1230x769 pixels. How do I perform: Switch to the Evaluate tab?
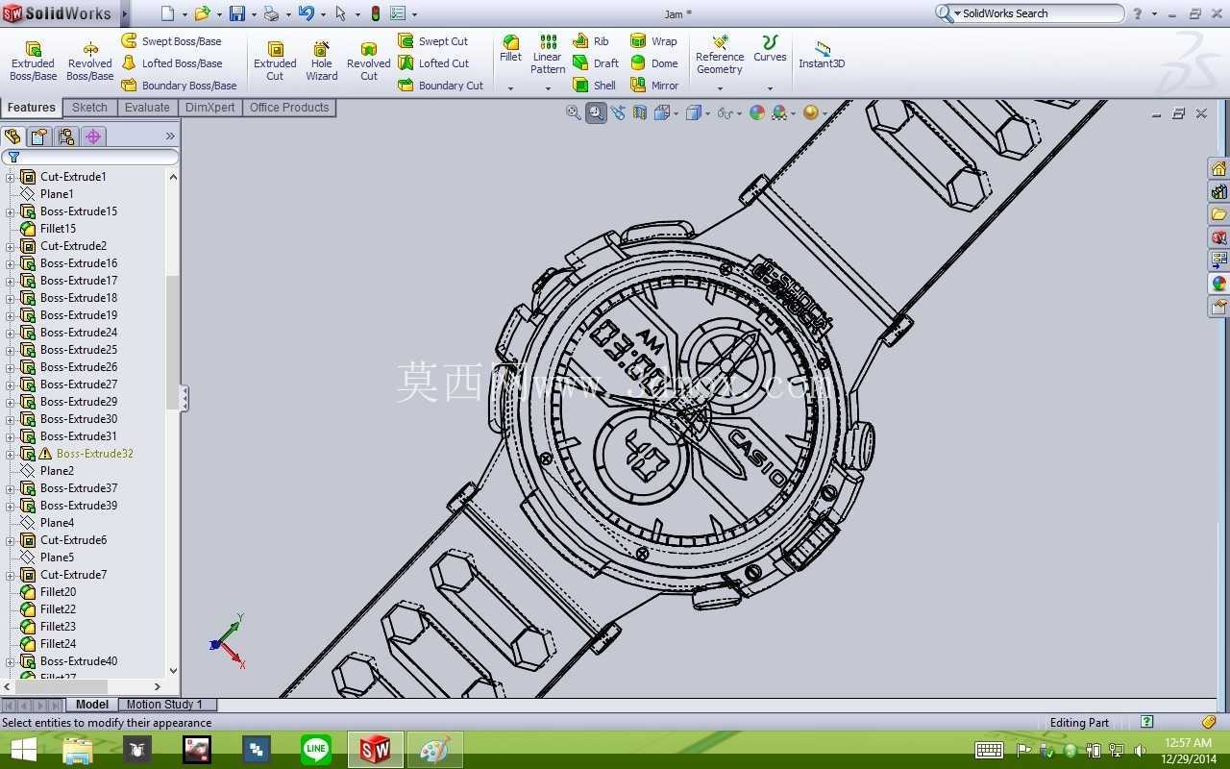coord(147,108)
